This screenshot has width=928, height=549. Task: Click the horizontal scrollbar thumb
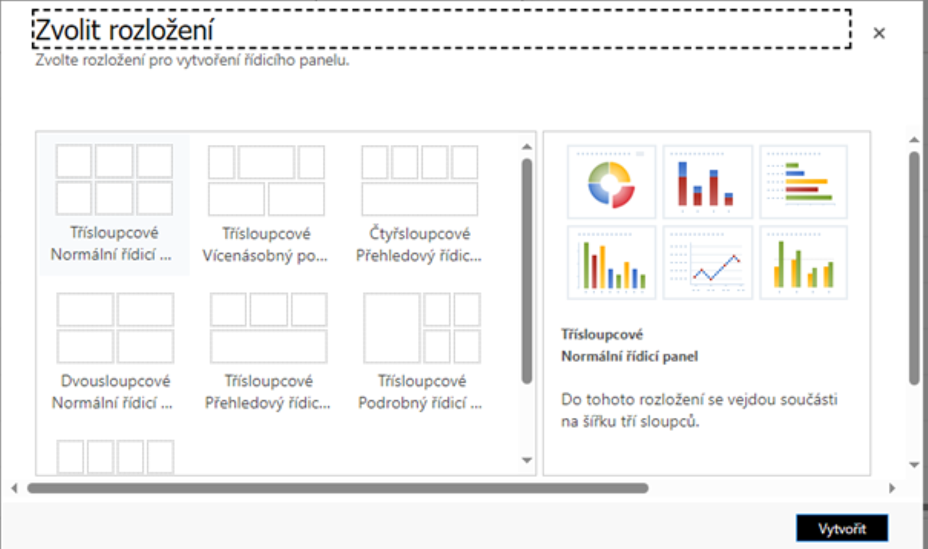[337, 488]
